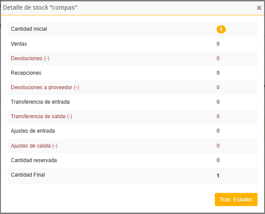Screen dimensions: 265x214
Task: Click the bold Cantidad Final value
Action: 218,176
